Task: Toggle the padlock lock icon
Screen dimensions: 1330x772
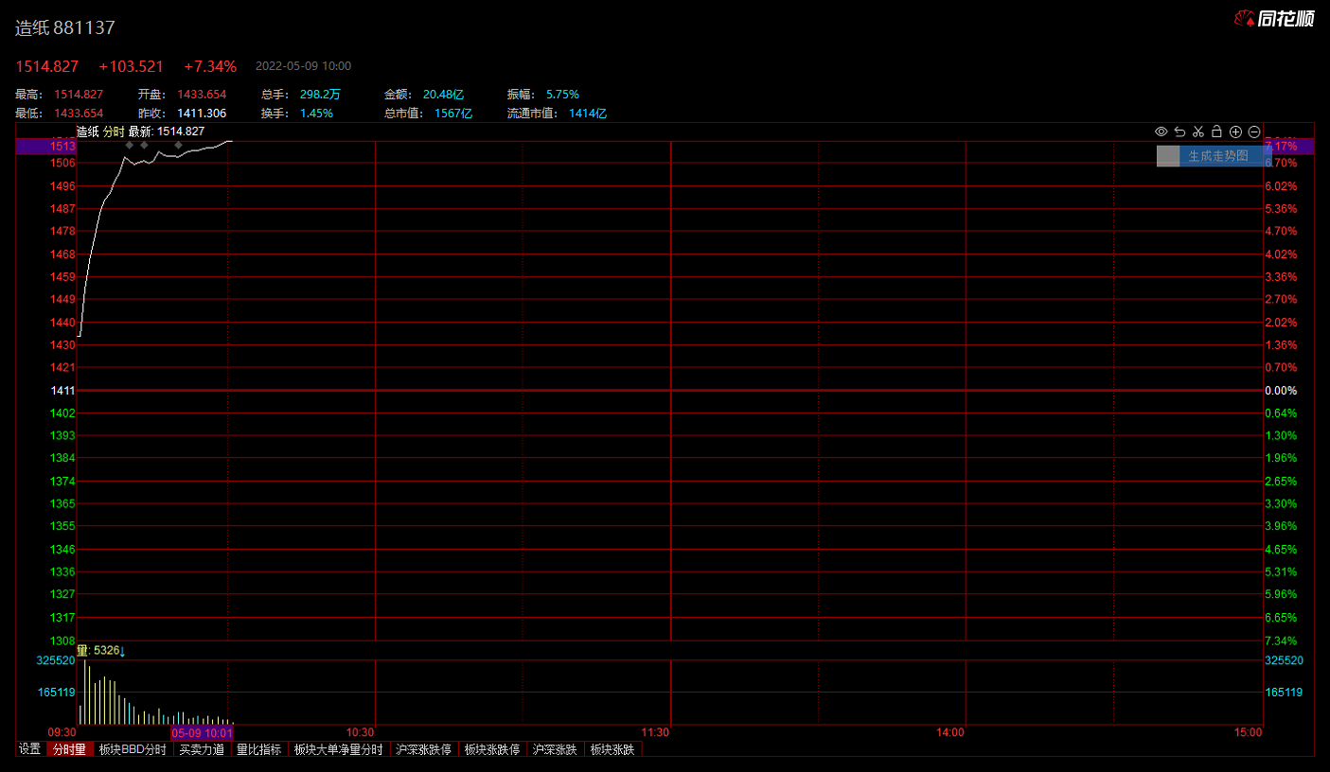Action: (x=1217, y=132)
